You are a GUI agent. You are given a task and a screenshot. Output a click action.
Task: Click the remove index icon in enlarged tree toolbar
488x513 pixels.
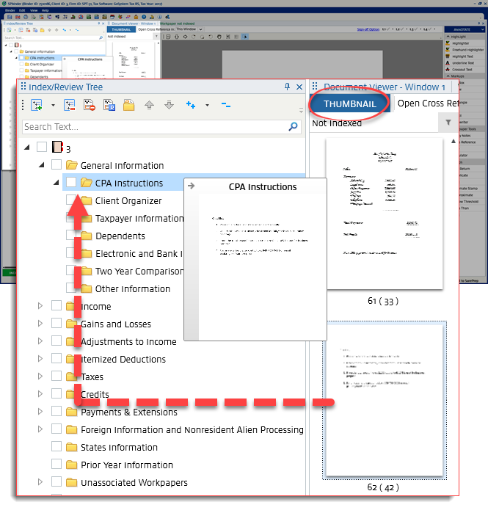click(69, 105)
